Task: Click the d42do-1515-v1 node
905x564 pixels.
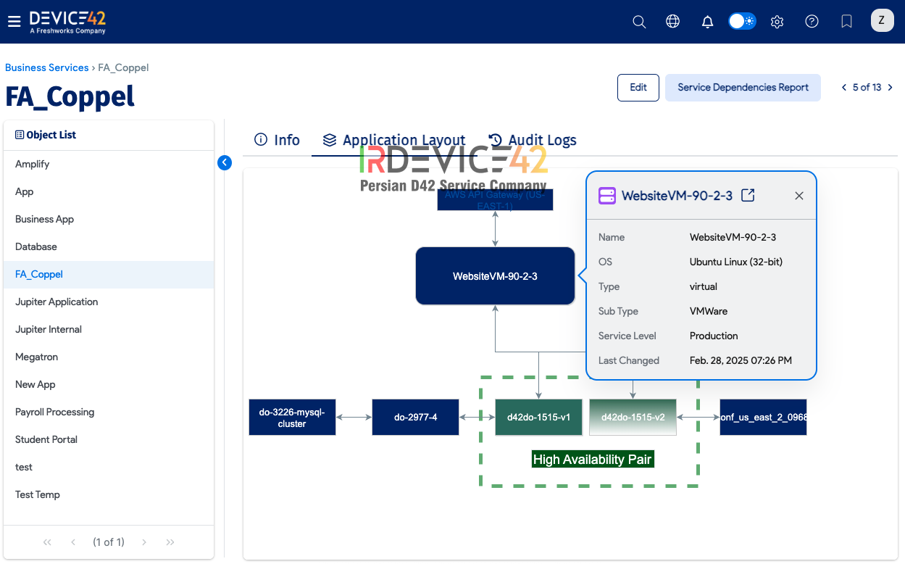Action: coord(538,418)
